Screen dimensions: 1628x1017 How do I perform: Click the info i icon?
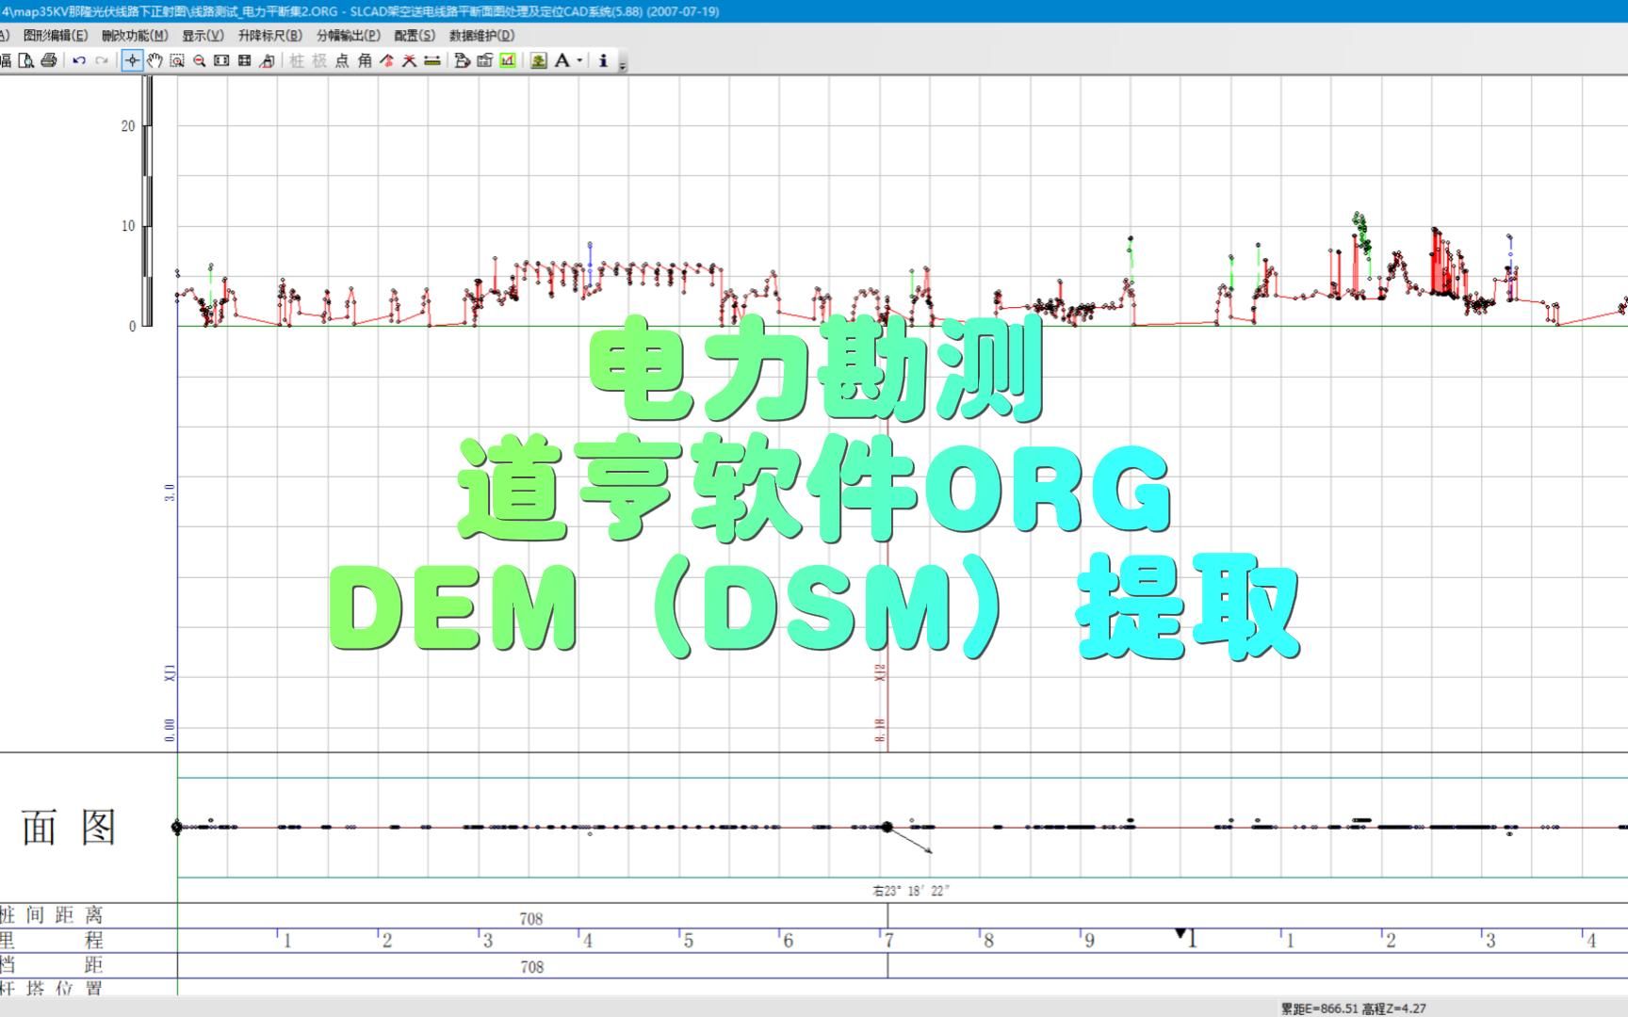point(603,60)
